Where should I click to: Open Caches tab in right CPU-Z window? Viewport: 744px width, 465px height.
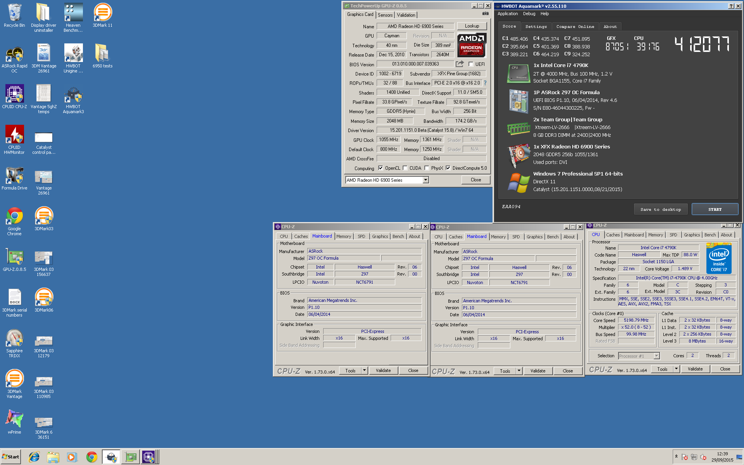click(x=613, y=235)
